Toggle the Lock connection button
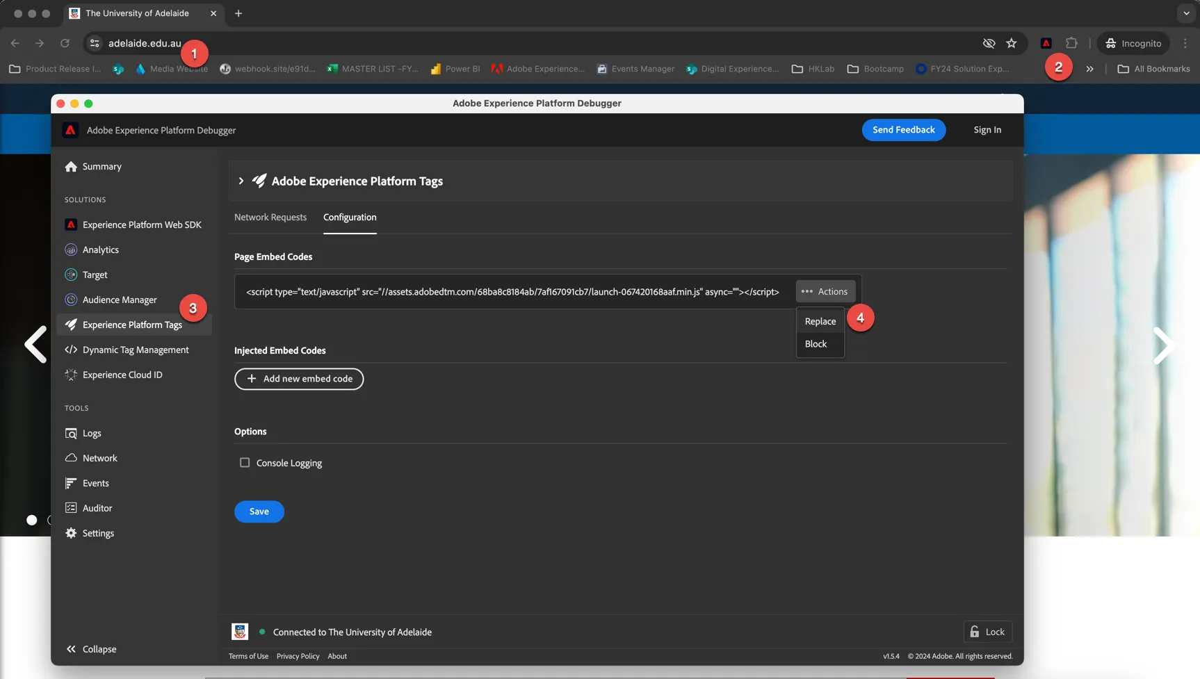1200x679 pixels. [988, 632]
